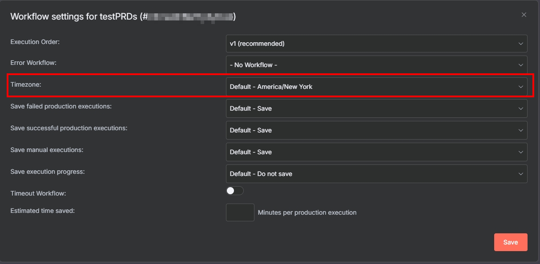Open the '- No Workflow -' dropdown
This screenshot has width=540, height=264.
[369, 65]
